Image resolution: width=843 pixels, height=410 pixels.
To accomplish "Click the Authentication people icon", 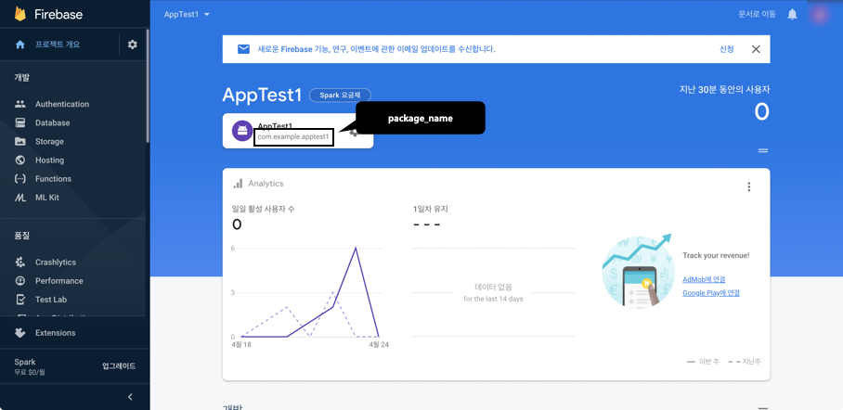I will click(x=20, y=104).
